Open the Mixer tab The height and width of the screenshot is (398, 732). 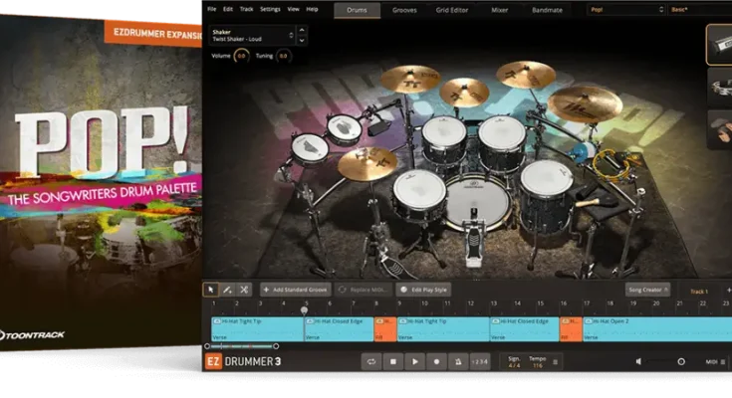coord(502,9)
